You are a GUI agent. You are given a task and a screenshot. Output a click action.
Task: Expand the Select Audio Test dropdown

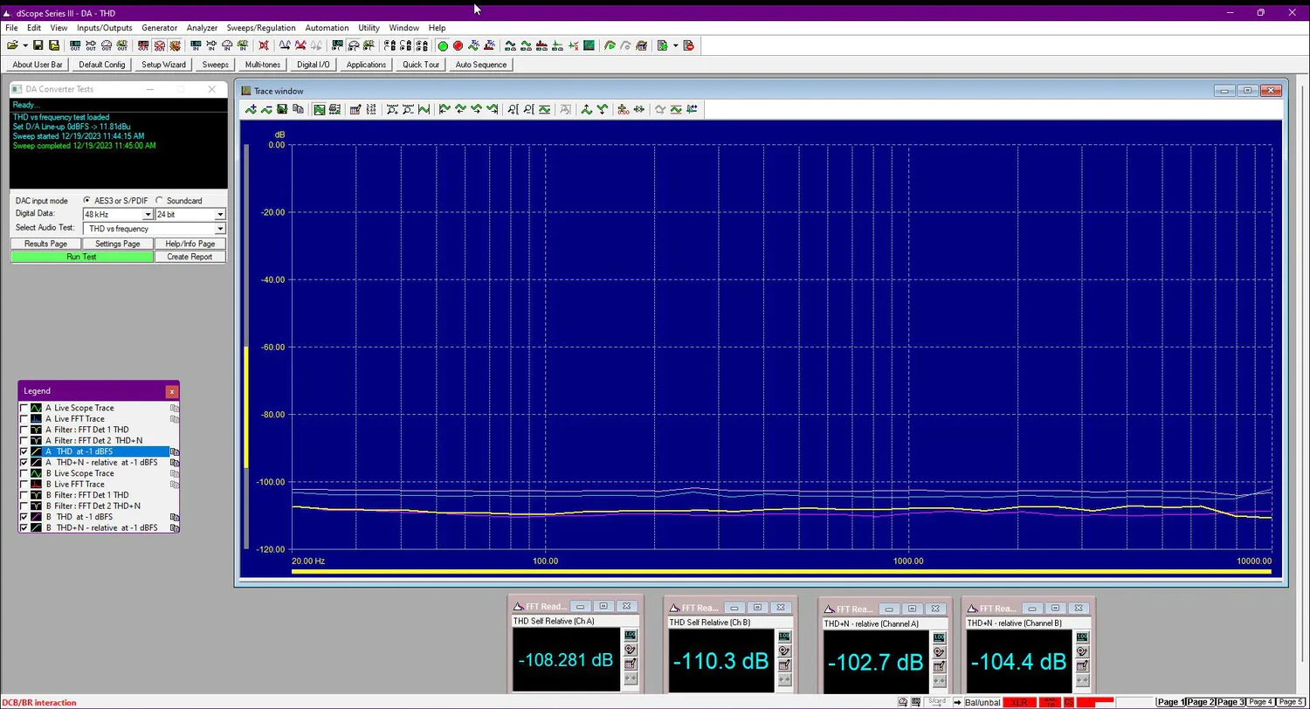(219, 229)
